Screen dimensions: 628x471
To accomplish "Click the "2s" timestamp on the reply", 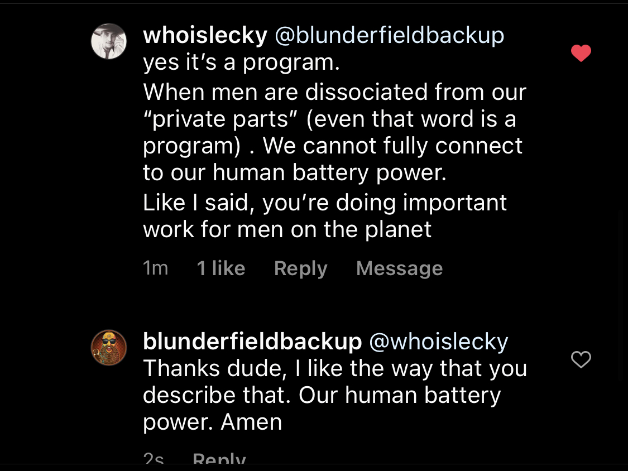I will 154,460.
